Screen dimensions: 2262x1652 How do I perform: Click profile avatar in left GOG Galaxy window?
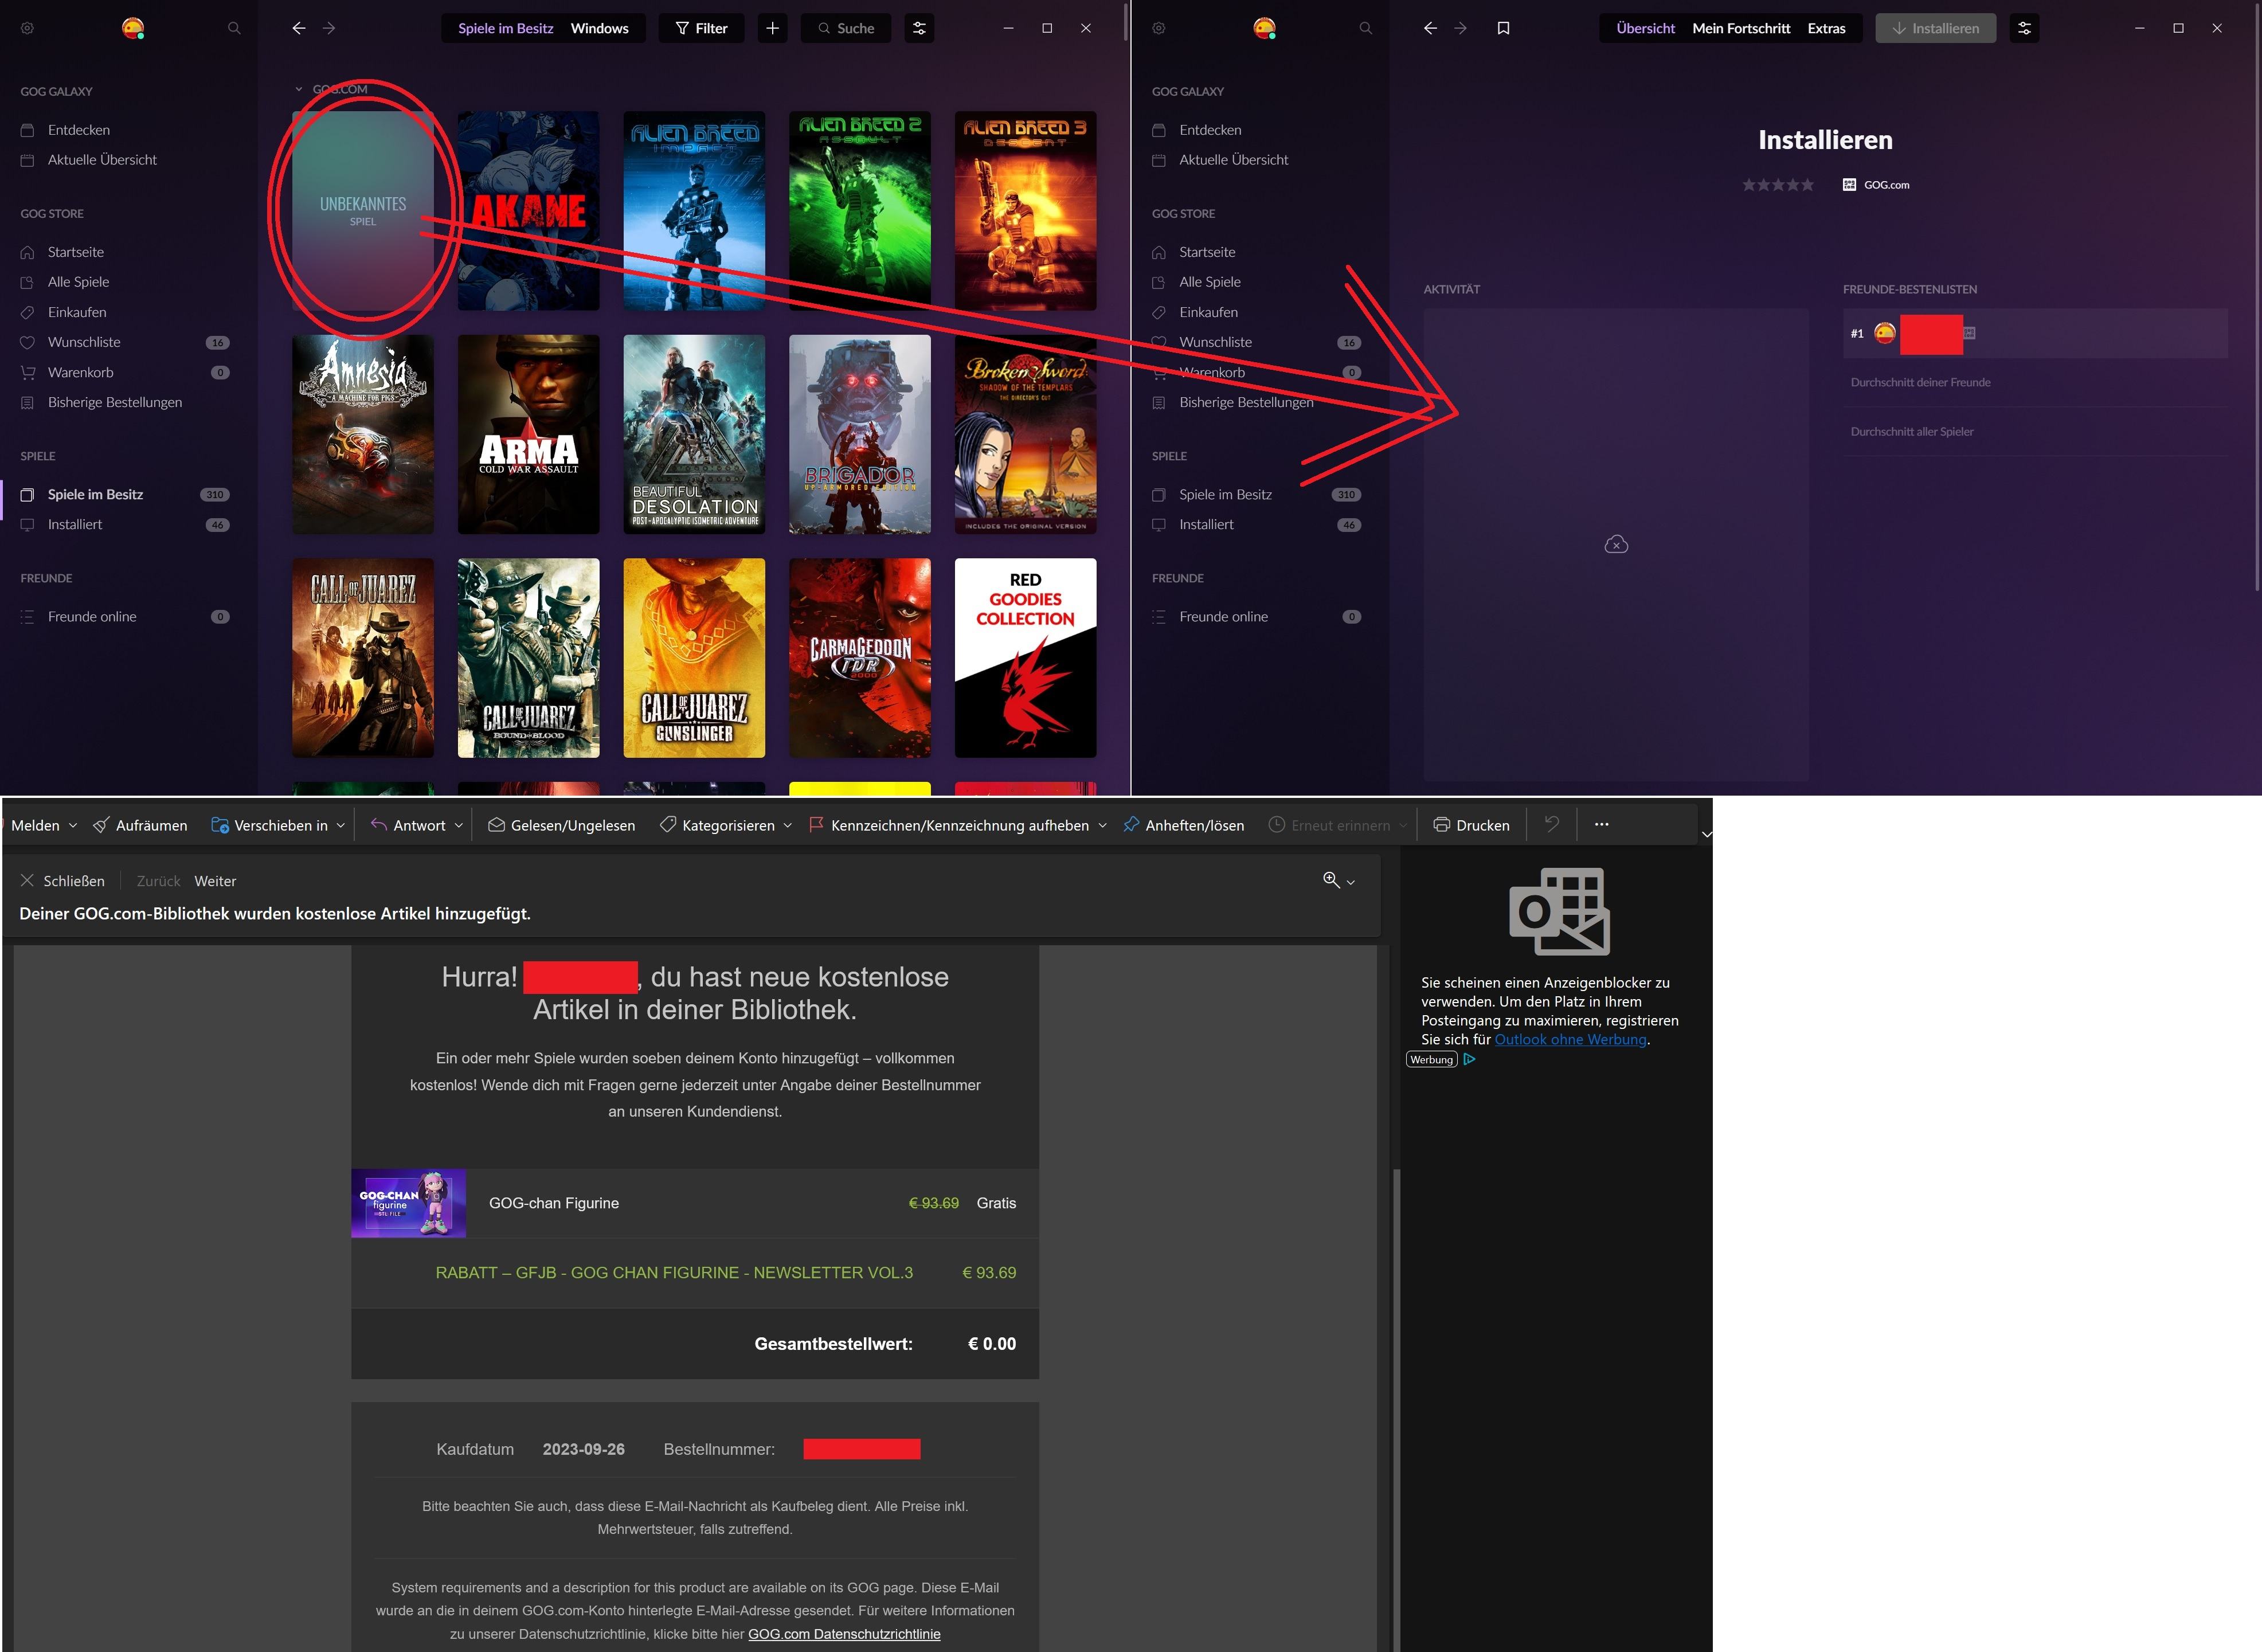pyautogui.click(x=133, y=28)
